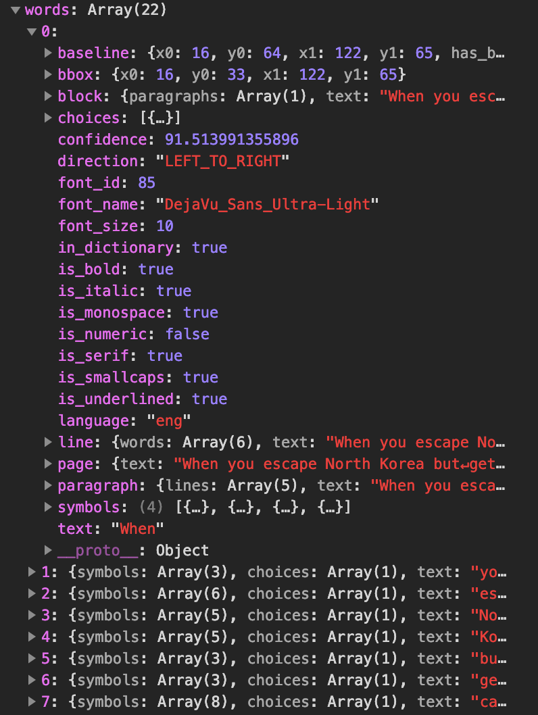Expand array item 3 starting "No"
The image size is (538, 715).
(32, 615)
